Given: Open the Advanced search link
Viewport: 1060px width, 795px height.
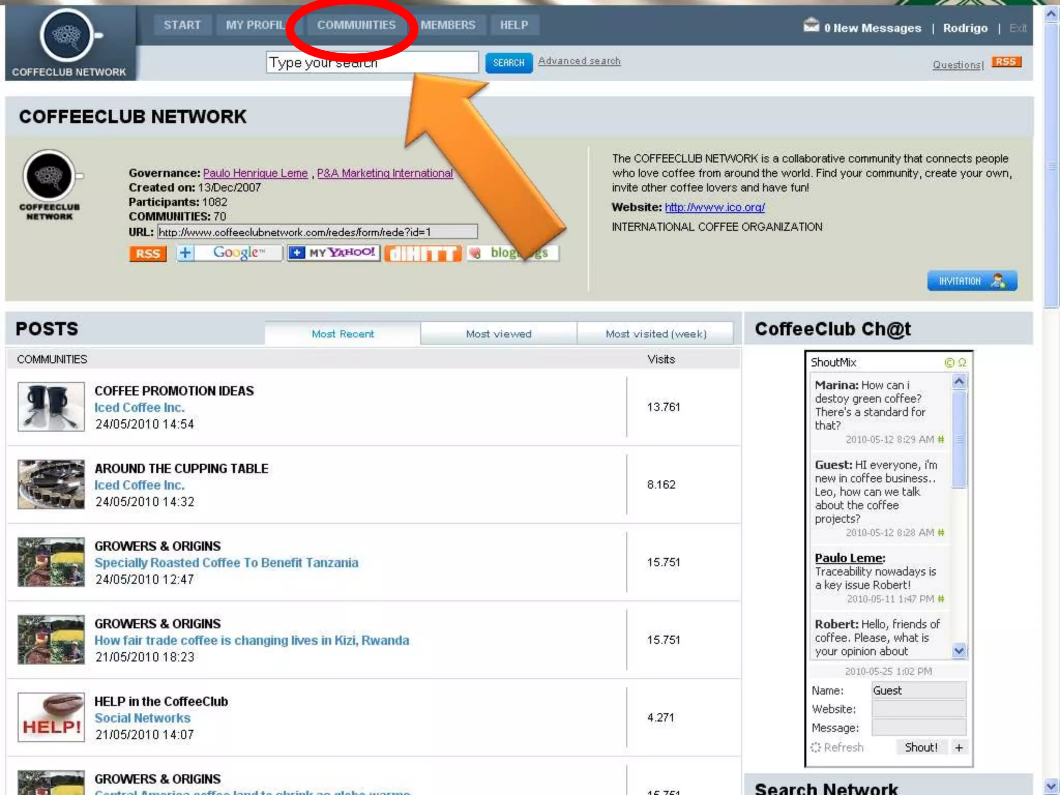Looking at the screenshot, I should click(579, 61).
